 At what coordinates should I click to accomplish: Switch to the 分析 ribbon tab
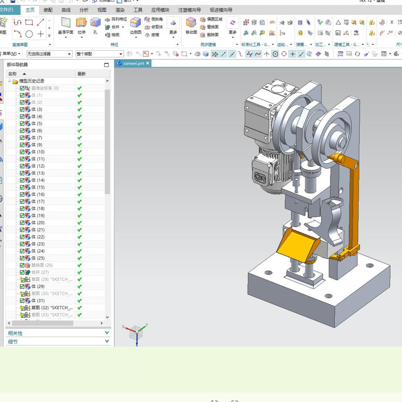[x=84, y=10]
